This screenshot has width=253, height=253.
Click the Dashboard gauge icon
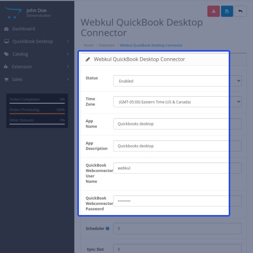pyautogui.click(x=7, y=29)
